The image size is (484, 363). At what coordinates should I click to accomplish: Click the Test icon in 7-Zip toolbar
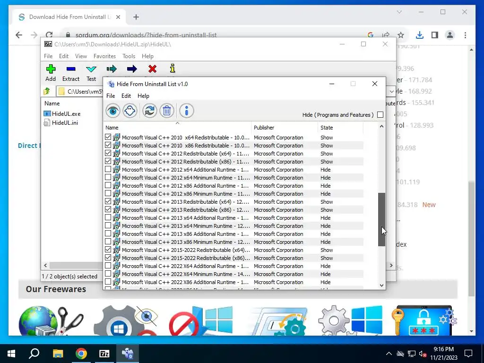click(x=91, y=69)
